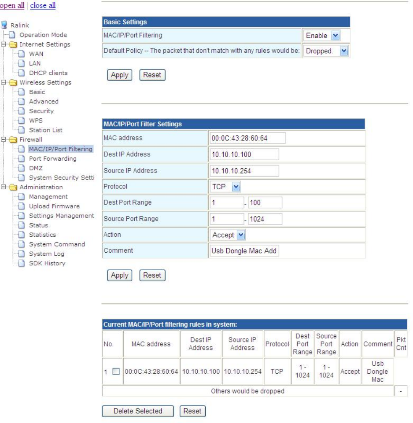The image size is (413, 423).
Task: Click the page icon beside DHCP clients
Action: 22,73
